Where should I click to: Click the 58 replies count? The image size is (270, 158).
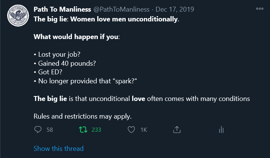[x=50, y=130]
